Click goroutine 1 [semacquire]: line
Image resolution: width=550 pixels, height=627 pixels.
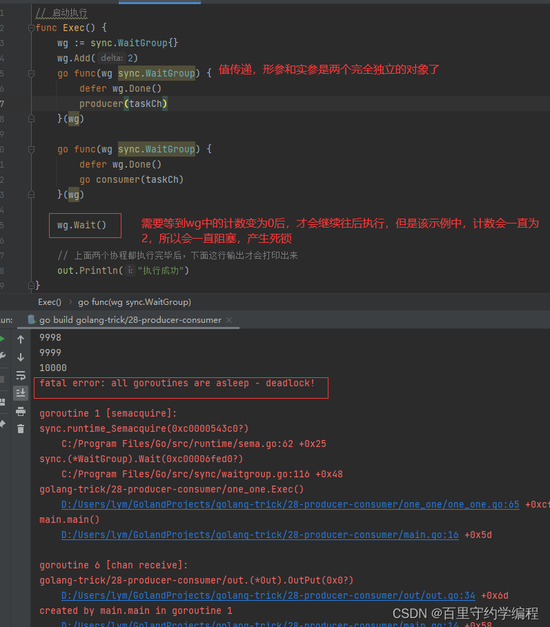click(108, 413)
